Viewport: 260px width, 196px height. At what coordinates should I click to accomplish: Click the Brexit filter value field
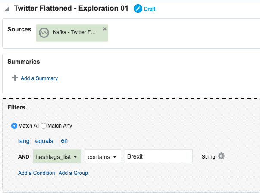tap(158, 157)
